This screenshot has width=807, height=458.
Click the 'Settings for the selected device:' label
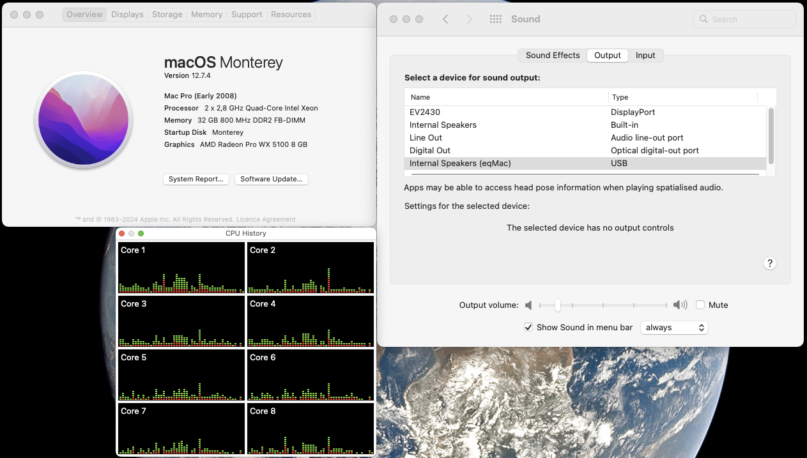[x=467, y=206]
